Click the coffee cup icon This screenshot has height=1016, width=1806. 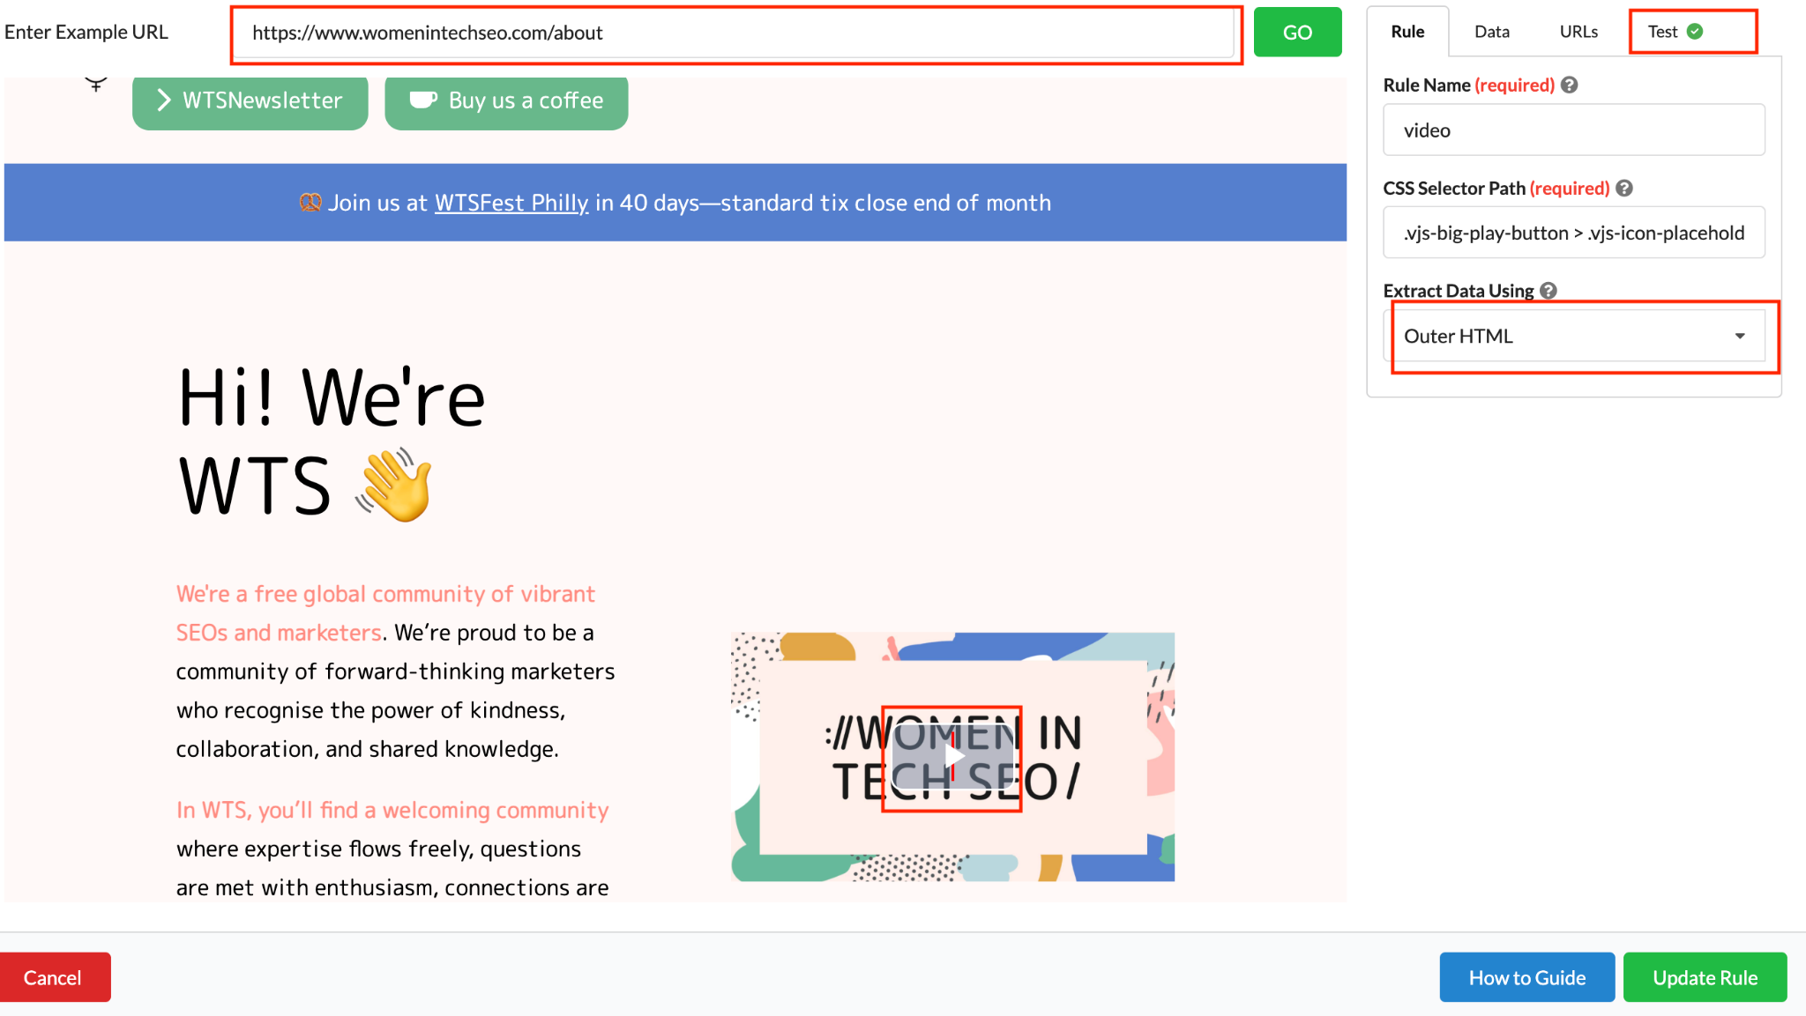[423, 100]
